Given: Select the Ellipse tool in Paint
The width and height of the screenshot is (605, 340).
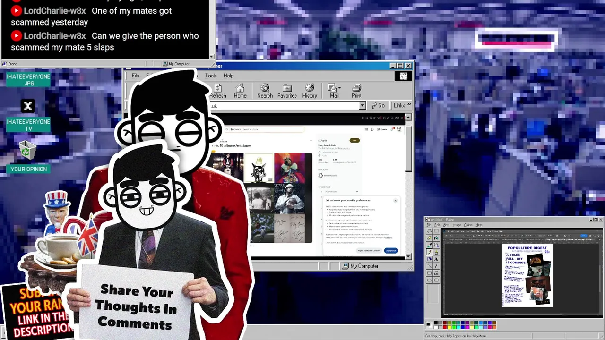Looking at the screenshot, I should tap(429, 280).
